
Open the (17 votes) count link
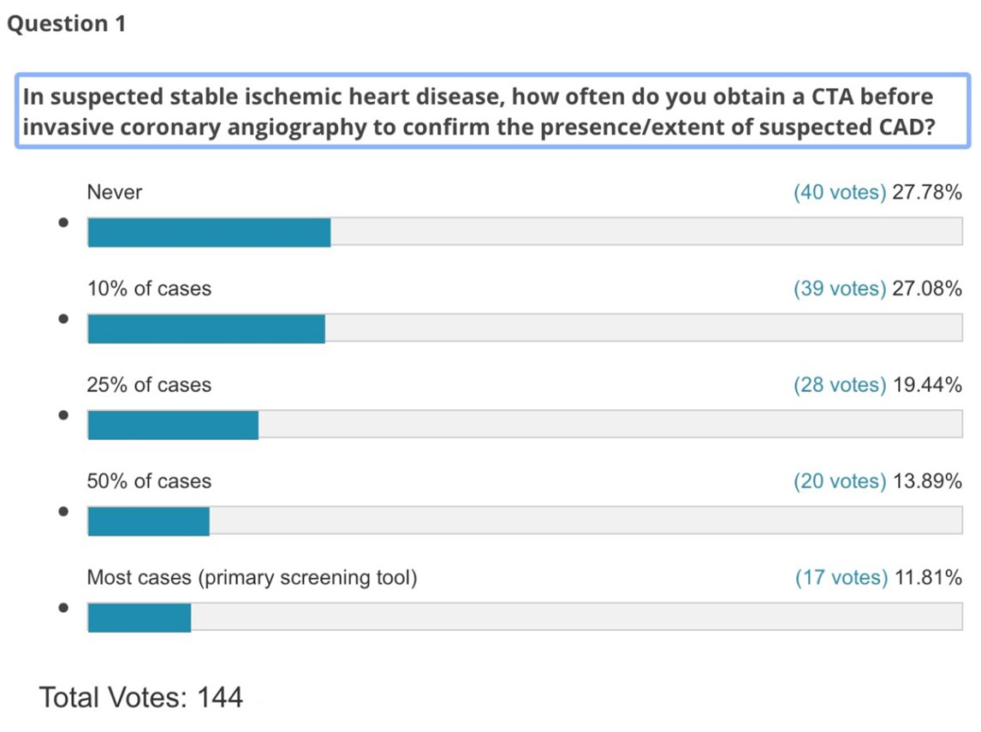coord(841,579)
